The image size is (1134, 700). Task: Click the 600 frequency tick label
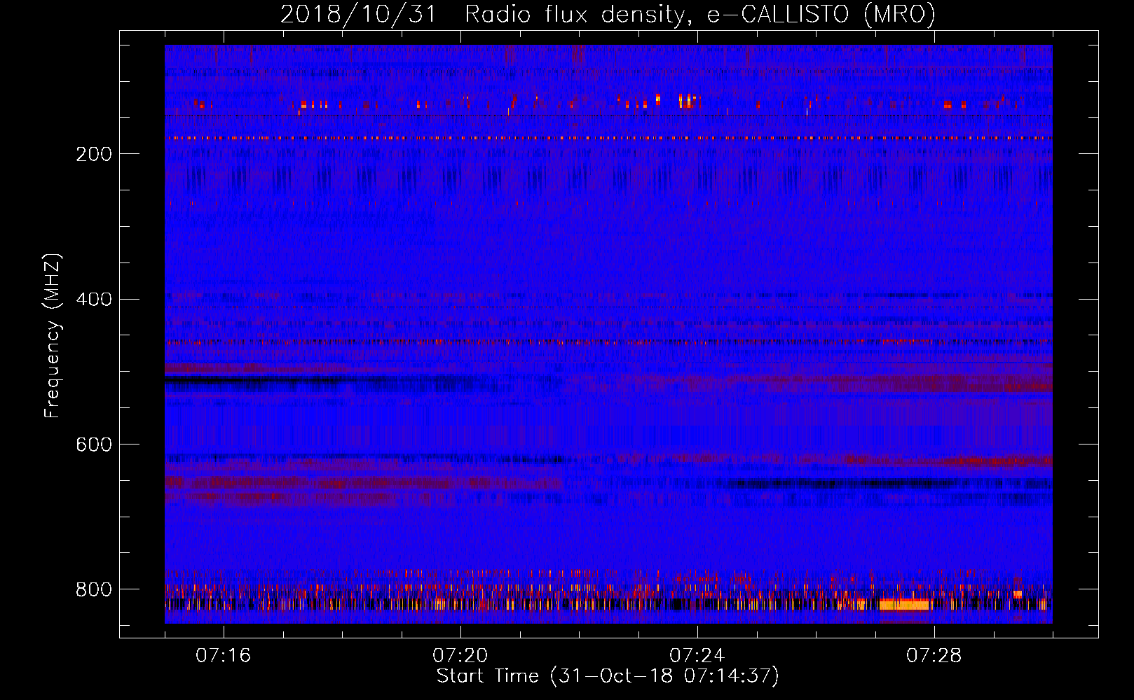pos(94,445)
